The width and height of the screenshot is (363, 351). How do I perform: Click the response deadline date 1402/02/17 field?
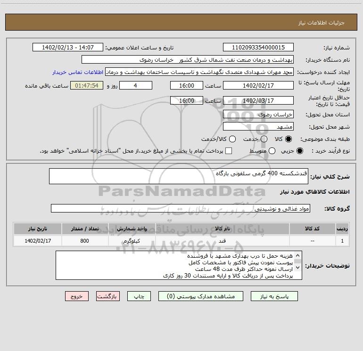(x=258, y=85)
